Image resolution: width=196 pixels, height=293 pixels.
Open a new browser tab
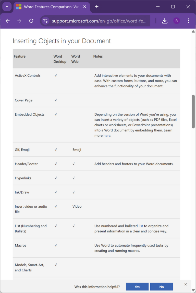pos(96,7)
